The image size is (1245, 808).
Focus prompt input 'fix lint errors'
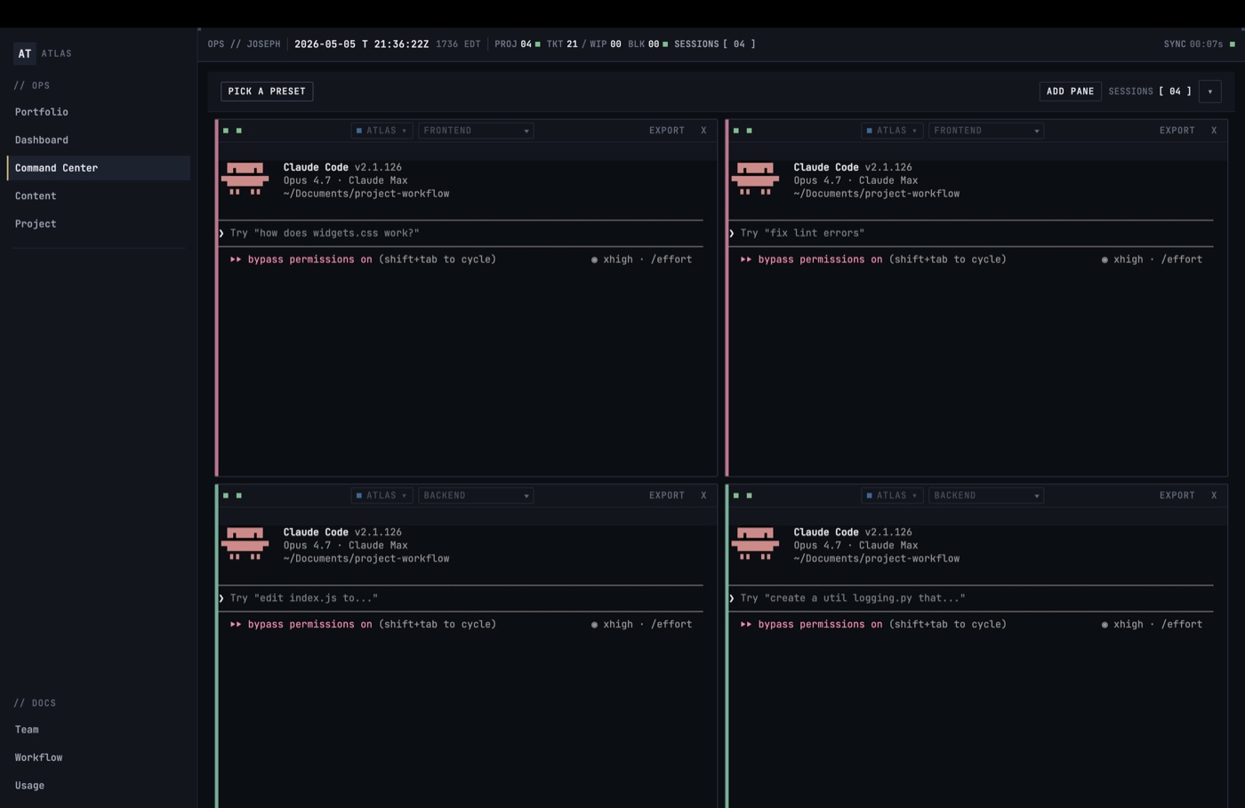point(971,234)
